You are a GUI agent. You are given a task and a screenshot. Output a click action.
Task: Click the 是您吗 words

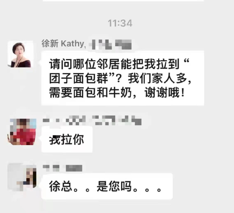[114, 186]
